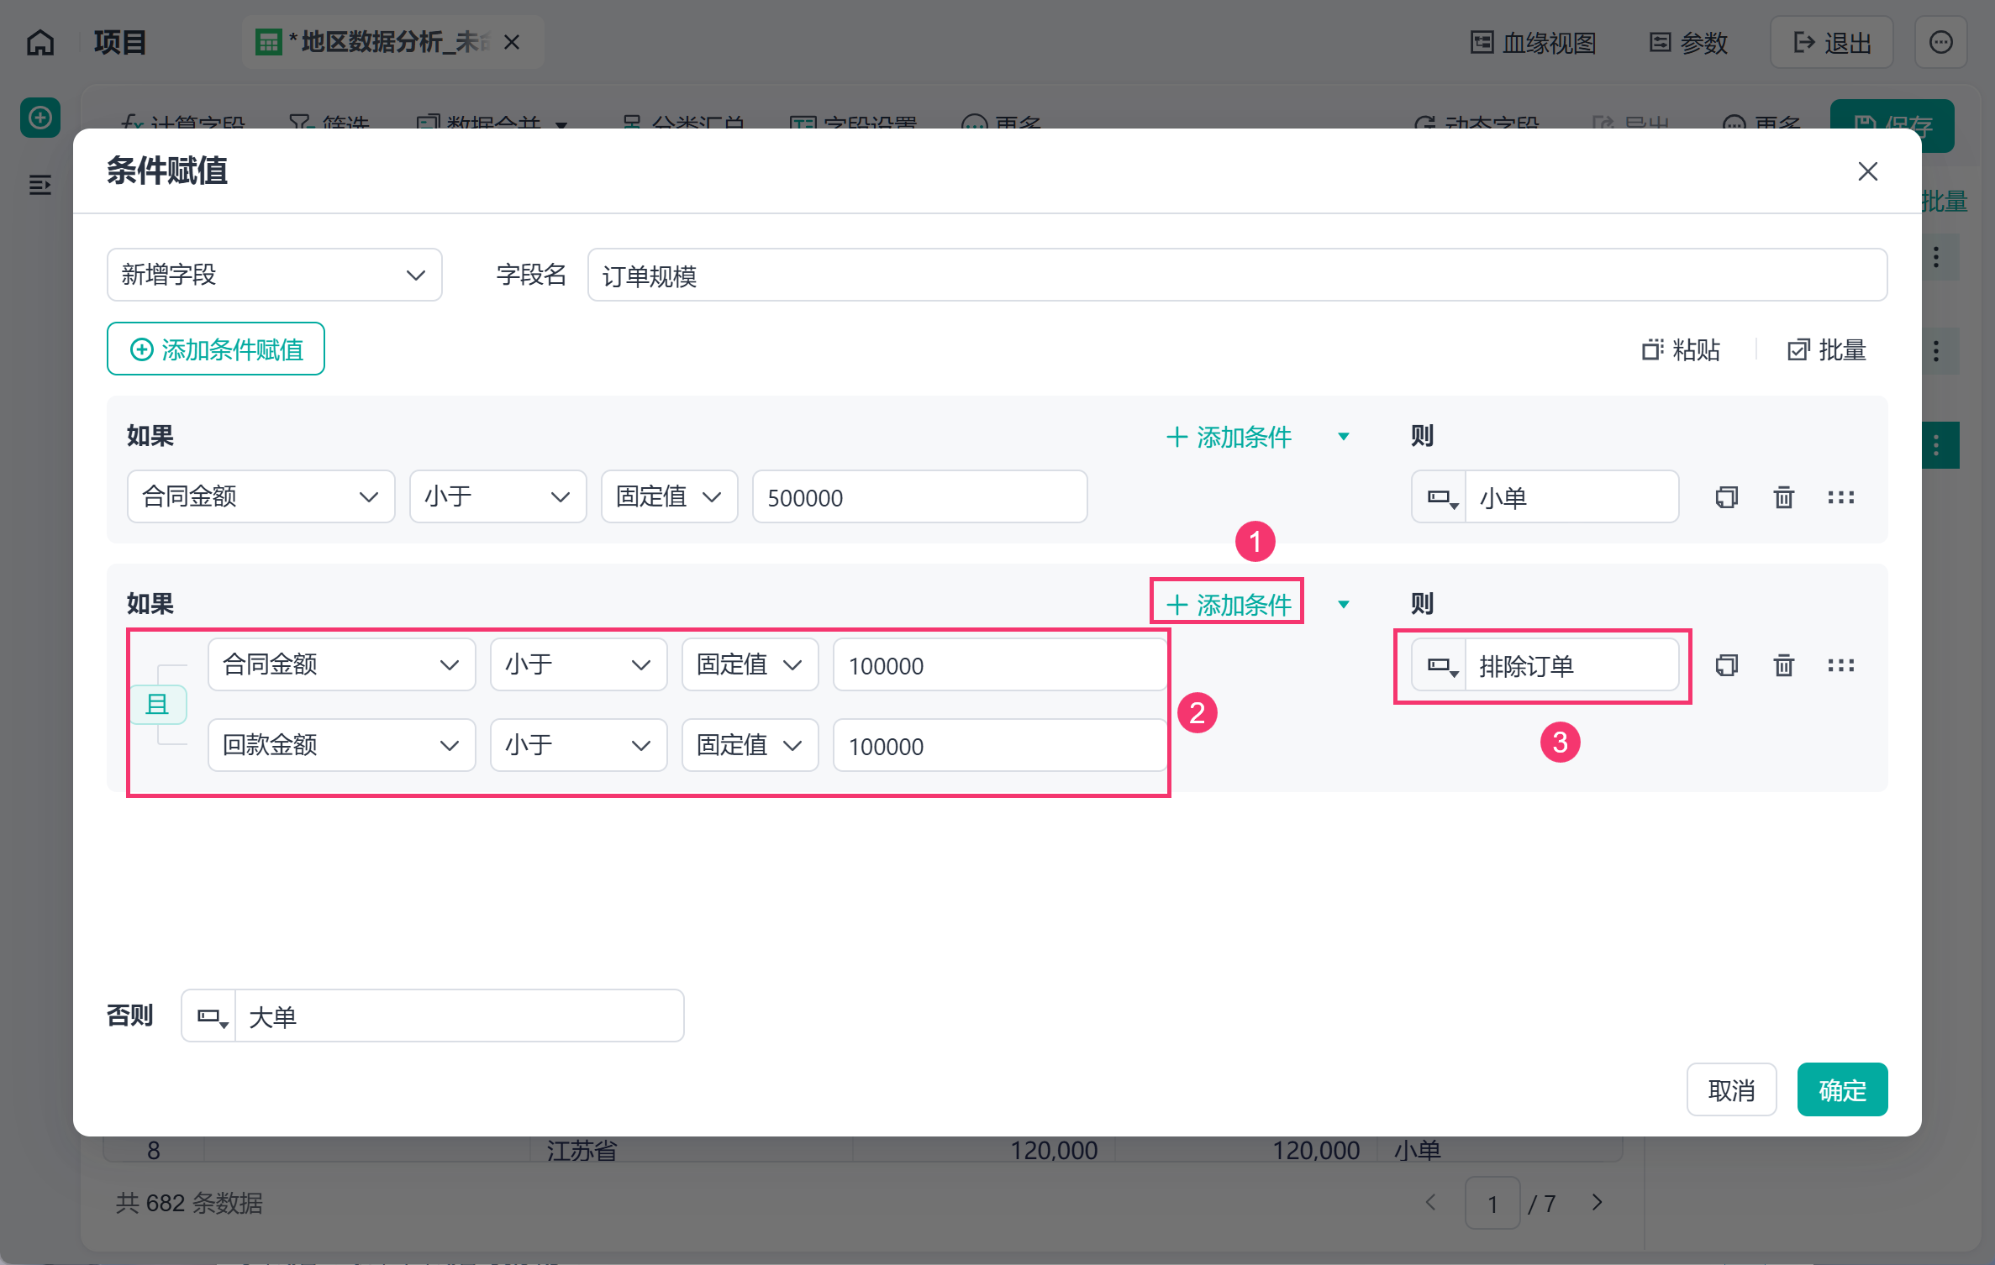
Task: Go to next page in pagination
Action: pyautogui.click(x=1597, y=1203)
